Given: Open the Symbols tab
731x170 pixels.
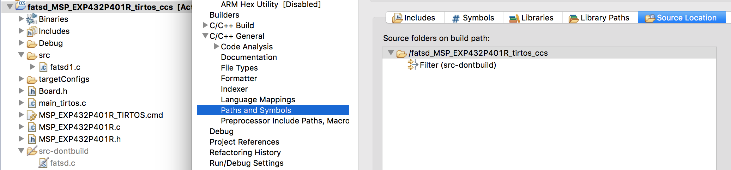Looking at the screenshot, I should click(x=473, y=18).
